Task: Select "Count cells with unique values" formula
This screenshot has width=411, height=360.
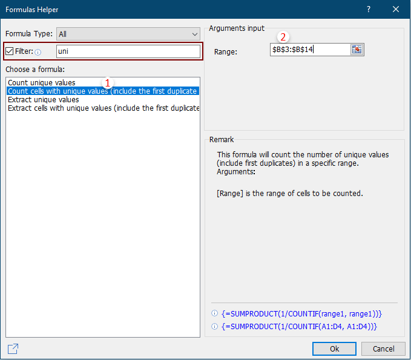Action: [x=102, y=91]
